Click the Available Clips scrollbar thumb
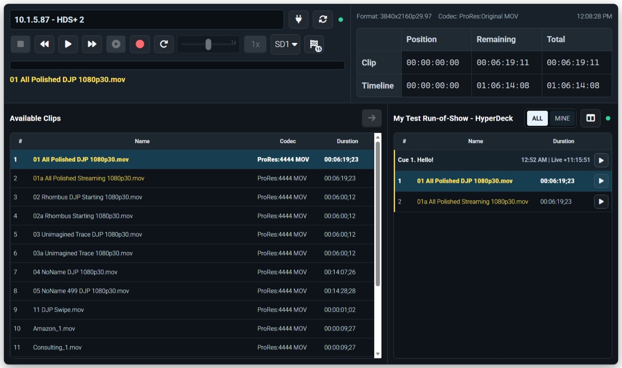The width and height of the screenshot is (622, 368). 378,214
